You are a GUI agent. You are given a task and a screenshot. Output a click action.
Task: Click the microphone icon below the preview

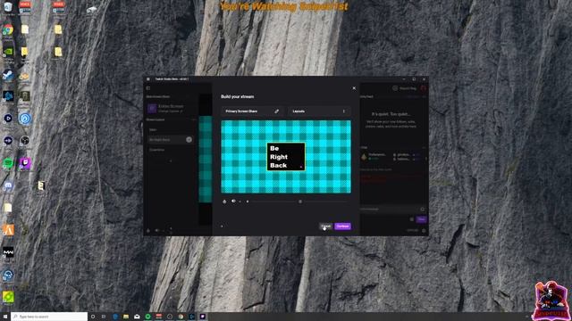(224, 202)
